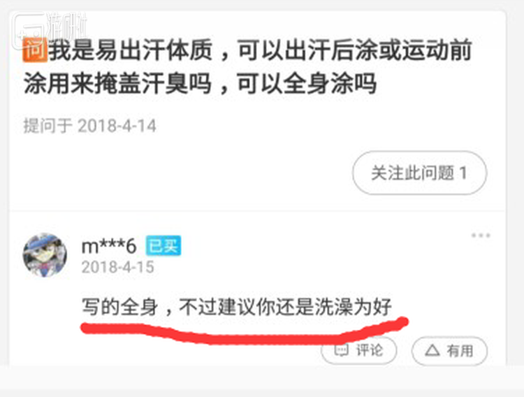Mark the answer as 有用
The width and height of the screenshot is (524, 397).
[449, 350]
